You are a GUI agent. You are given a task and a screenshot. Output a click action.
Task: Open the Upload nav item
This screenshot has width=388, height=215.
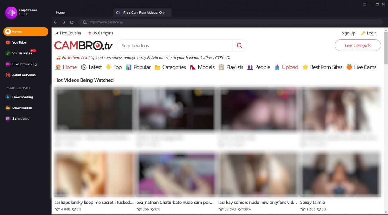pos(286,67)
